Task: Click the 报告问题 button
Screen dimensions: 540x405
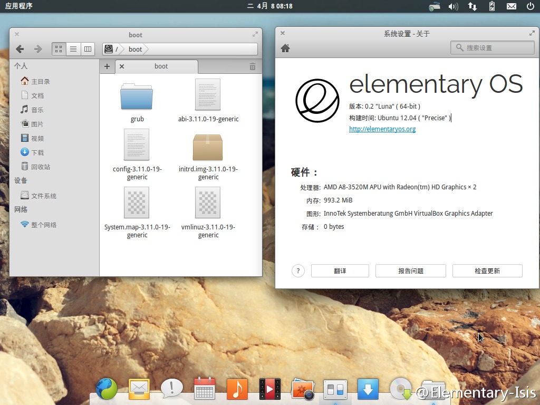Action: click(x=410, y=271)
